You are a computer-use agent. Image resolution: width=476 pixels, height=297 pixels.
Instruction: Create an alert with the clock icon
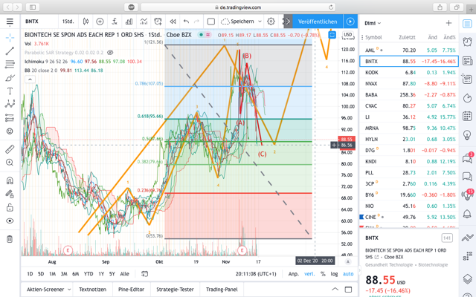(158, 22)
